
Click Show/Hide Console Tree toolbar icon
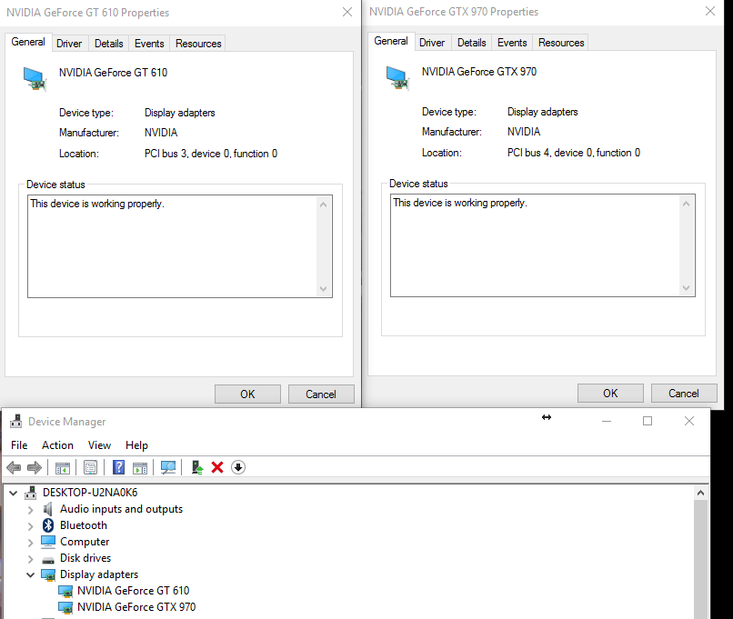tap(63, 467)
